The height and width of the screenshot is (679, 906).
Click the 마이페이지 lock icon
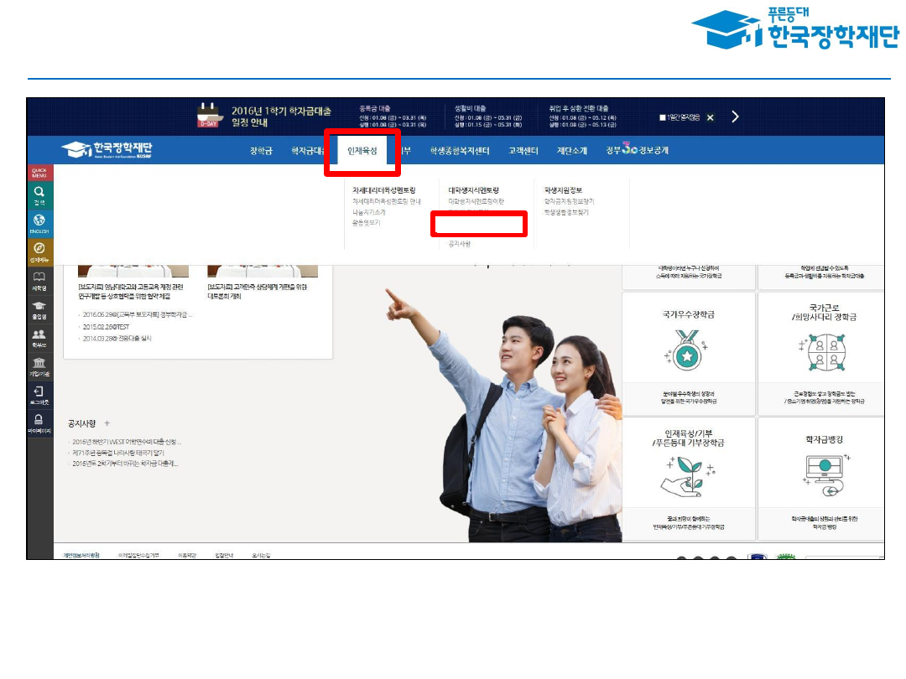(x=39, y=423)
